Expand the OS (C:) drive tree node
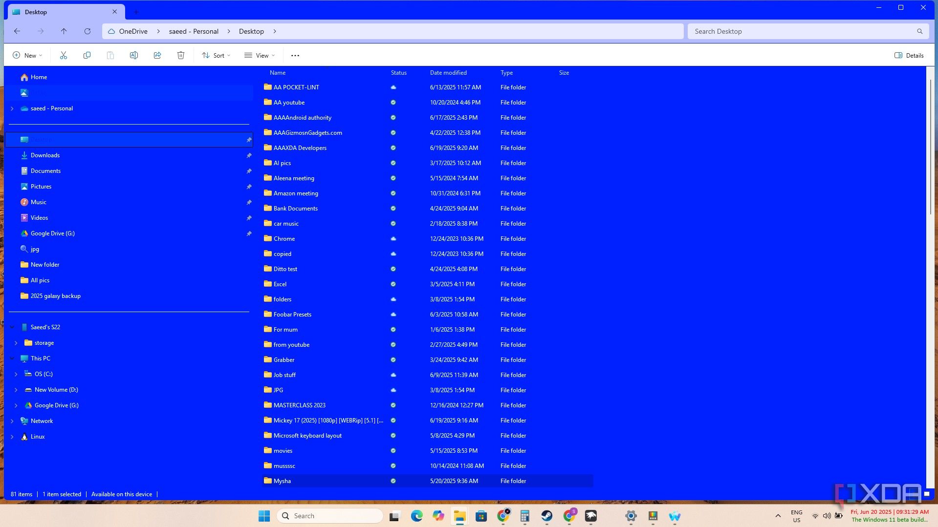This screenshot has height=527, width=938. [x=16, y=374]
